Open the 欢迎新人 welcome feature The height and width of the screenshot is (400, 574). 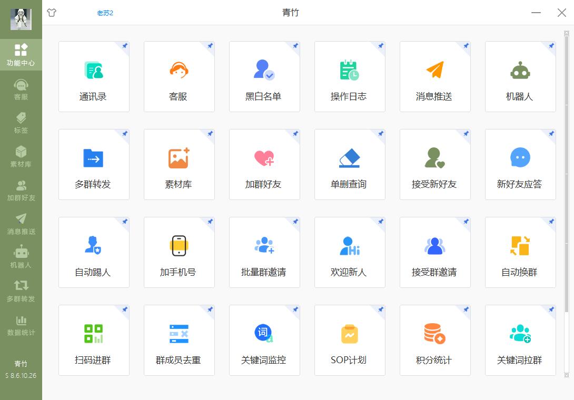point(350,252)
